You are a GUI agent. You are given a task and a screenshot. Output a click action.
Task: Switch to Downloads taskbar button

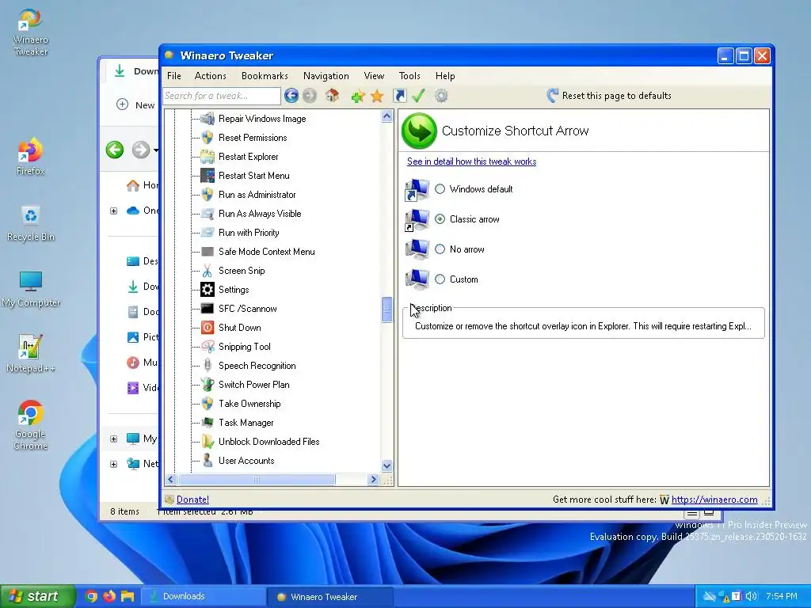coord(204,596)
